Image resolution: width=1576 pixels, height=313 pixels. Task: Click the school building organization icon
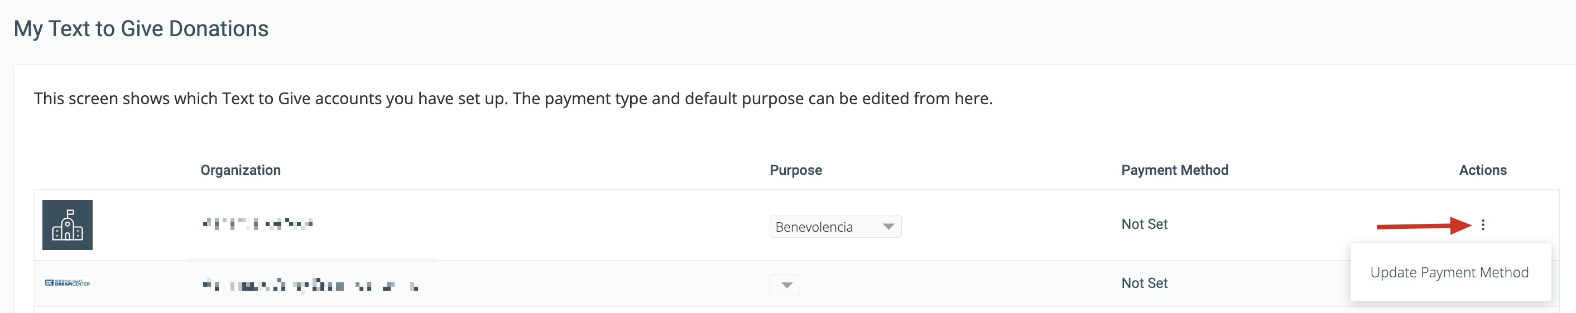click(x=68, y=225)
